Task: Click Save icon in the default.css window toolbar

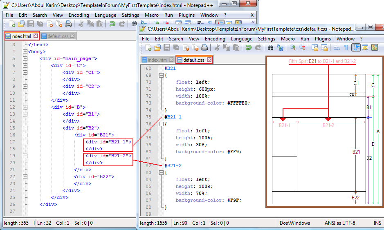Action: [167, 48]
